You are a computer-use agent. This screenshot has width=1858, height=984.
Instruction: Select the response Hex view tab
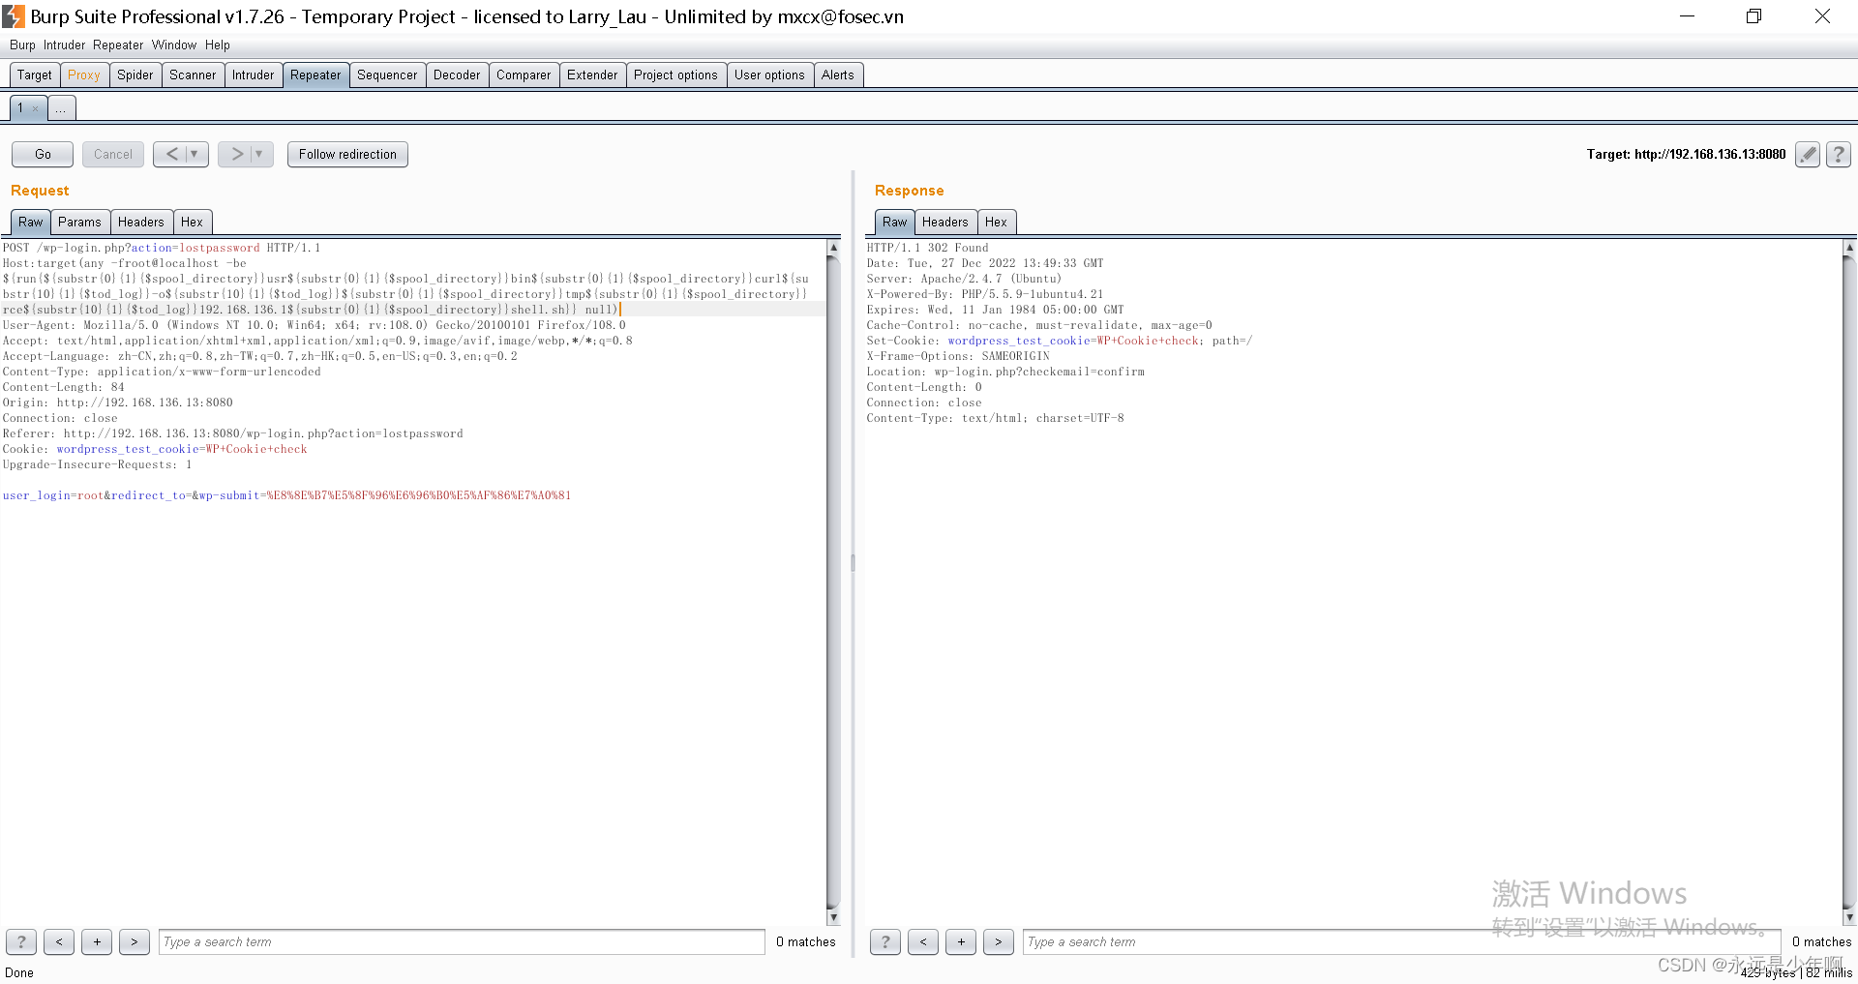click(x=996, y=222)
